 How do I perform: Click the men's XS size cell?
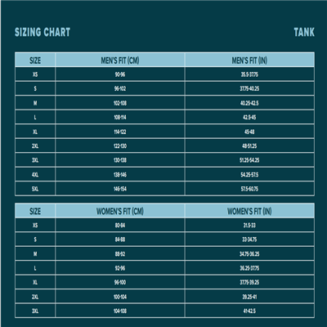coord(35,74)
